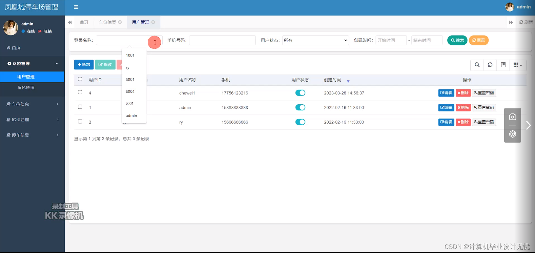Click 编辑 for user ry
Image resolution: width=535 pixels, height=253 pixels.
point(446,122)
